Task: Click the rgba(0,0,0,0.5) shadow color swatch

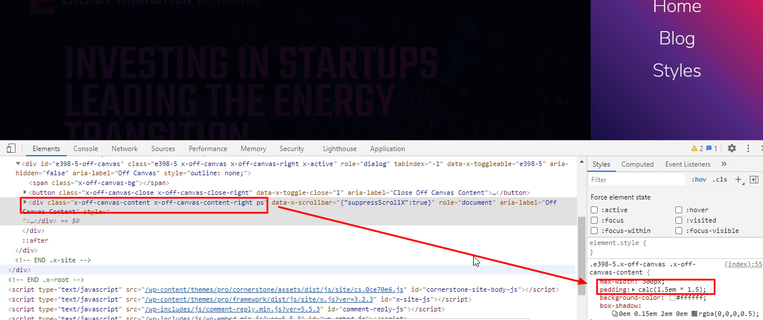Action: tap(695, 314)
